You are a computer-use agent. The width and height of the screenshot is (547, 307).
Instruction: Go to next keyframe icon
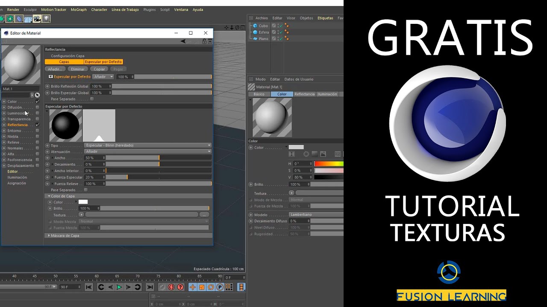point(138,287)
